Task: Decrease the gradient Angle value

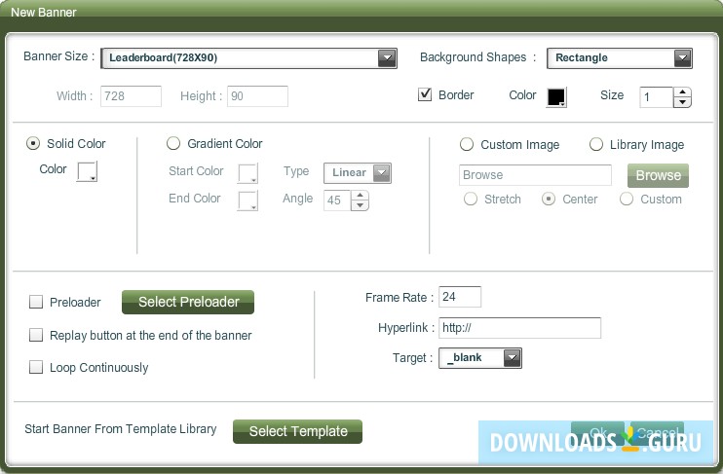Action: pyautogui.click(x=361, y=205)
